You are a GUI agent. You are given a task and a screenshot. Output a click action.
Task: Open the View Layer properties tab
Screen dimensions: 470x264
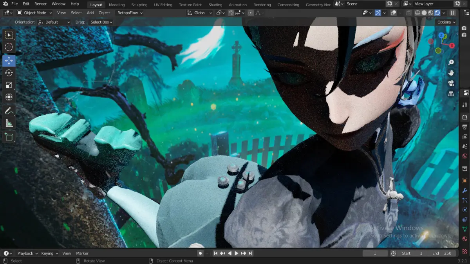[x=465, y=137]
